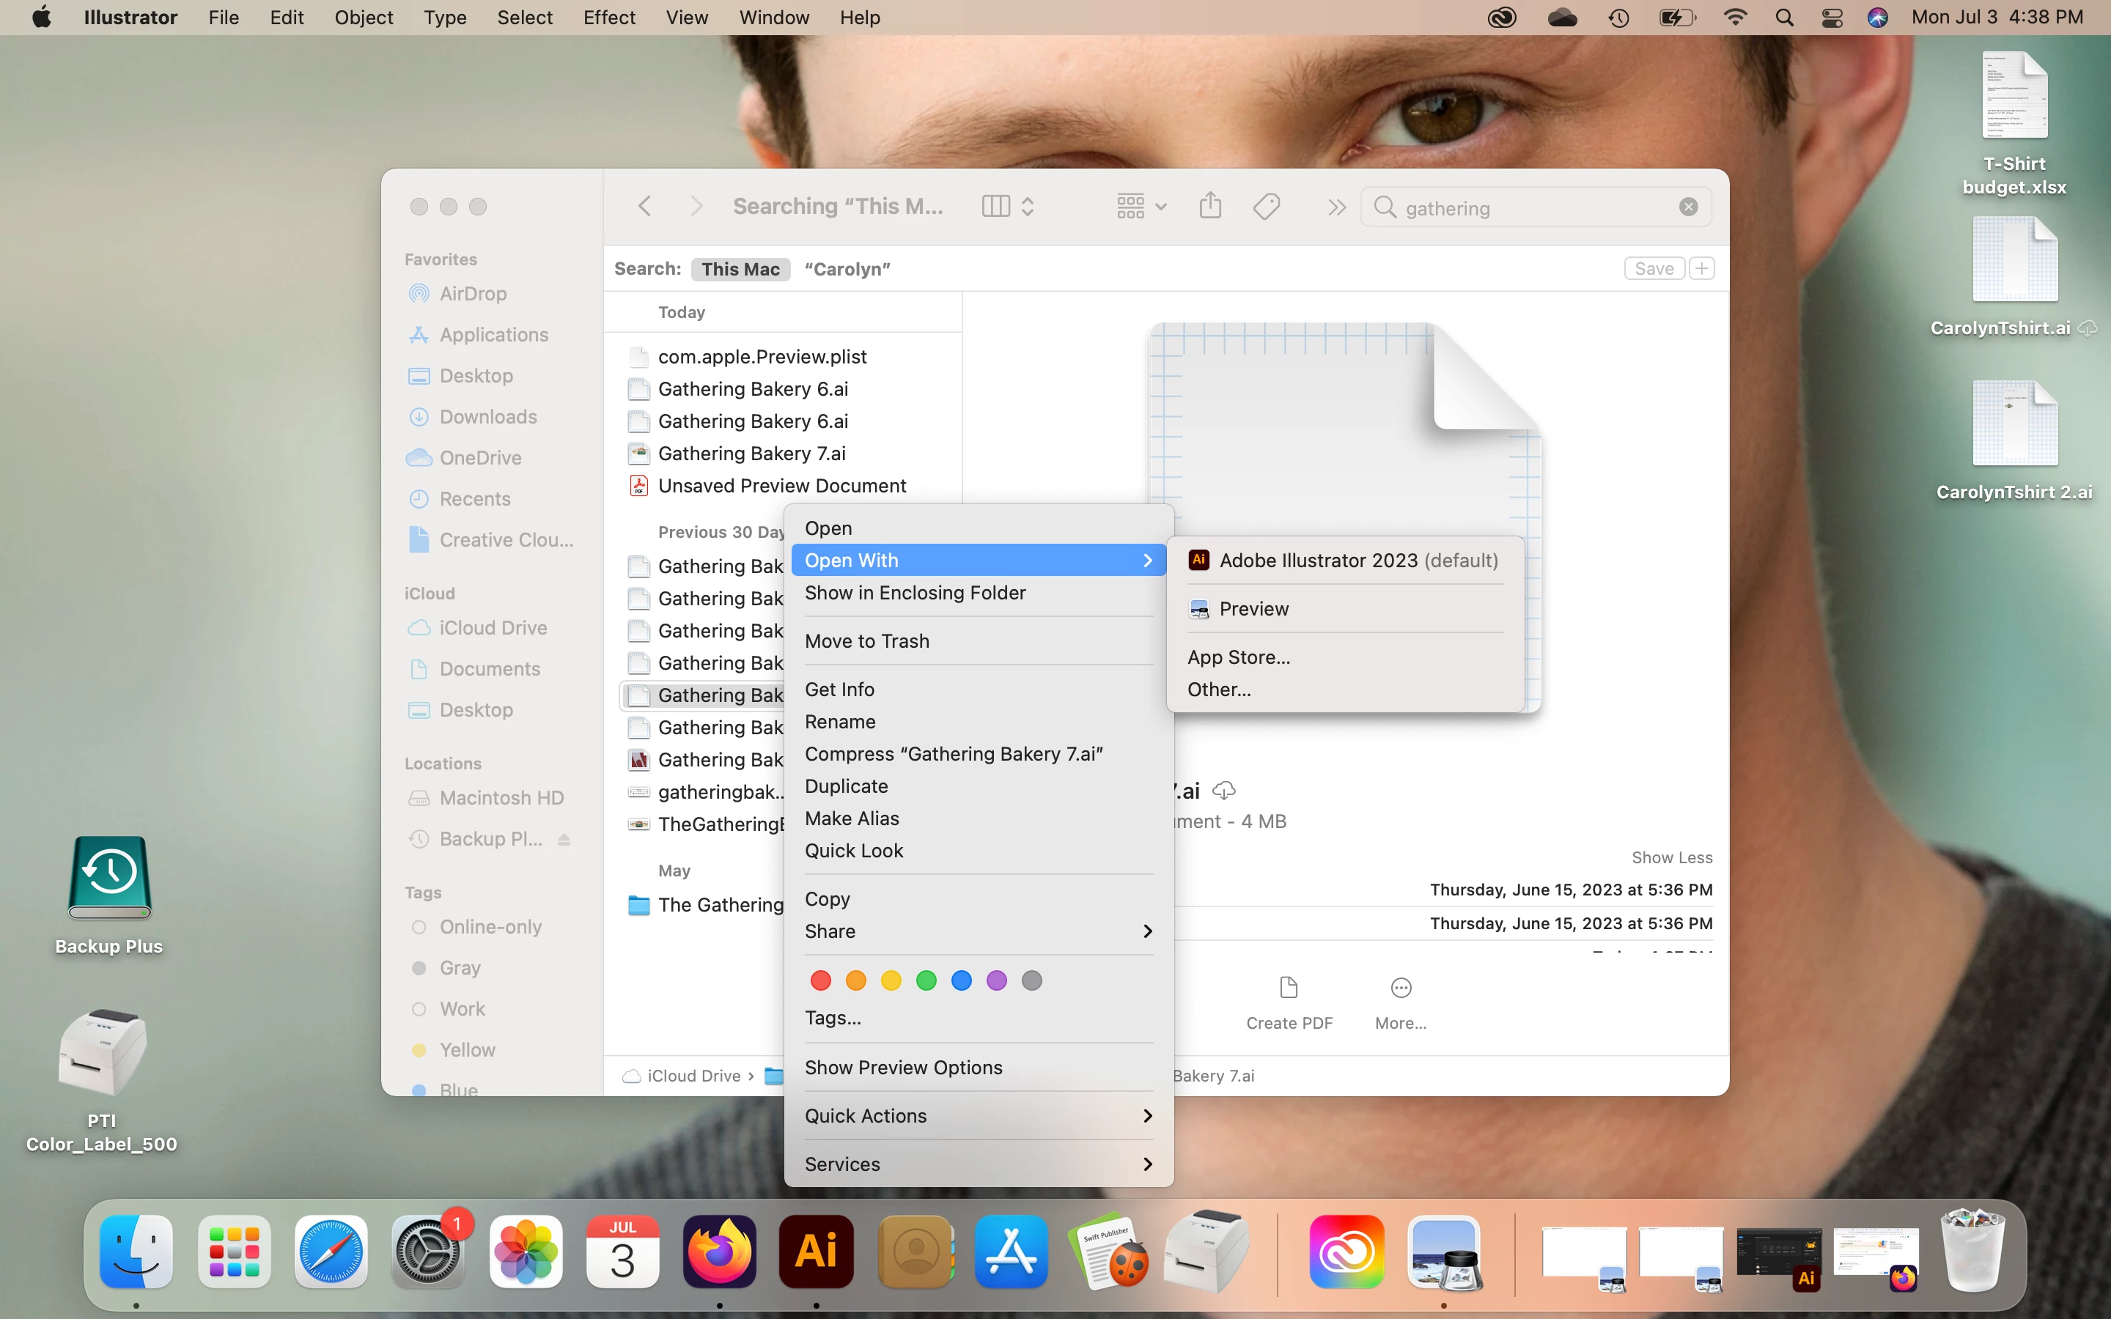Viewport: 2111px width, 1319px height.
Task: Select Move to Trash in context menu
Action: 866,641
